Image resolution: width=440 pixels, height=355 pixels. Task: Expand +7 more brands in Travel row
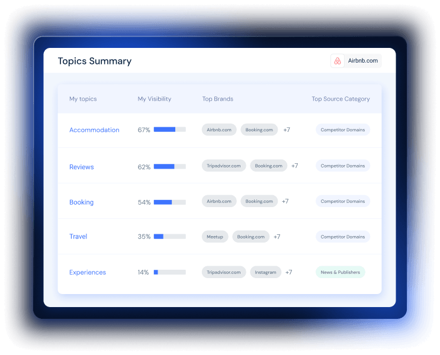click(x=277, y=237)
